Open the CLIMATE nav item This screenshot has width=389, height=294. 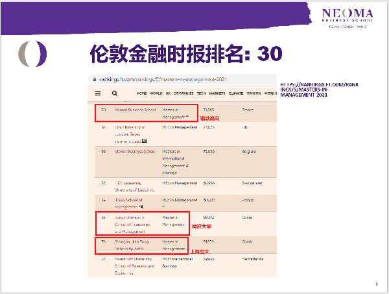click(236, 93)
